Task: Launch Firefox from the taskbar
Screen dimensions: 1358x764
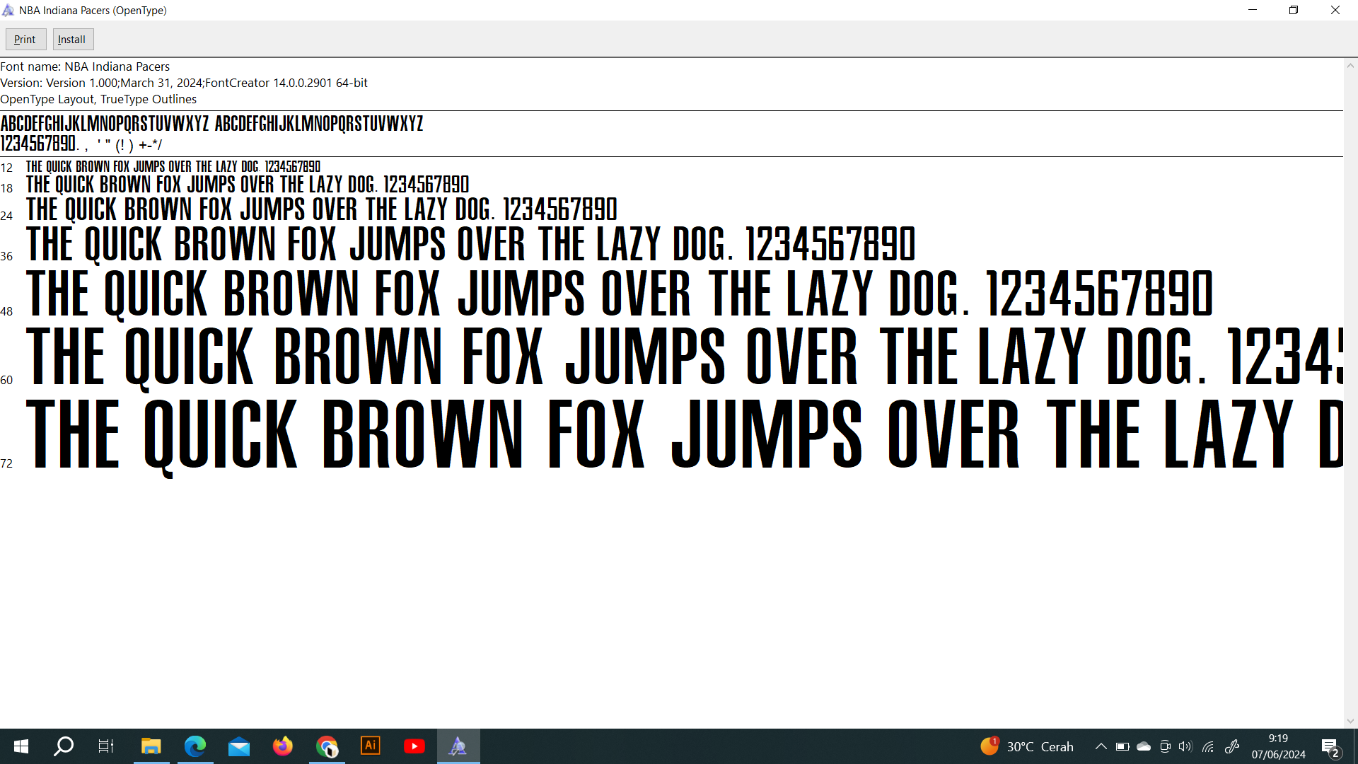Action: 283,746
